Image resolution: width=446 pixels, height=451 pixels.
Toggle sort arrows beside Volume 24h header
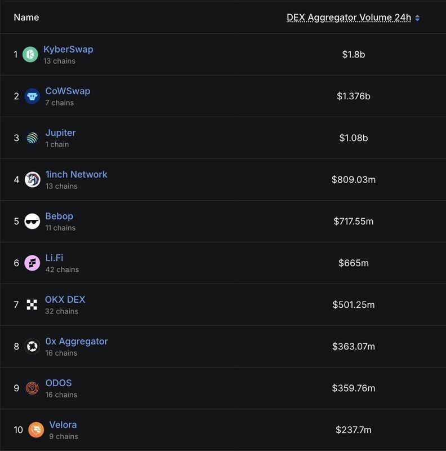[417, 18]
